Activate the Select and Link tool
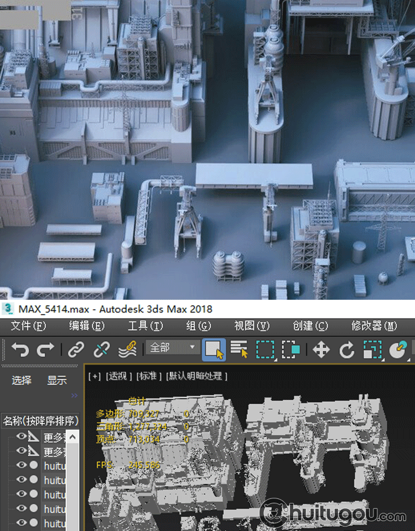The width and height of the screenshot is (415, 531). (x=76, y=350)
